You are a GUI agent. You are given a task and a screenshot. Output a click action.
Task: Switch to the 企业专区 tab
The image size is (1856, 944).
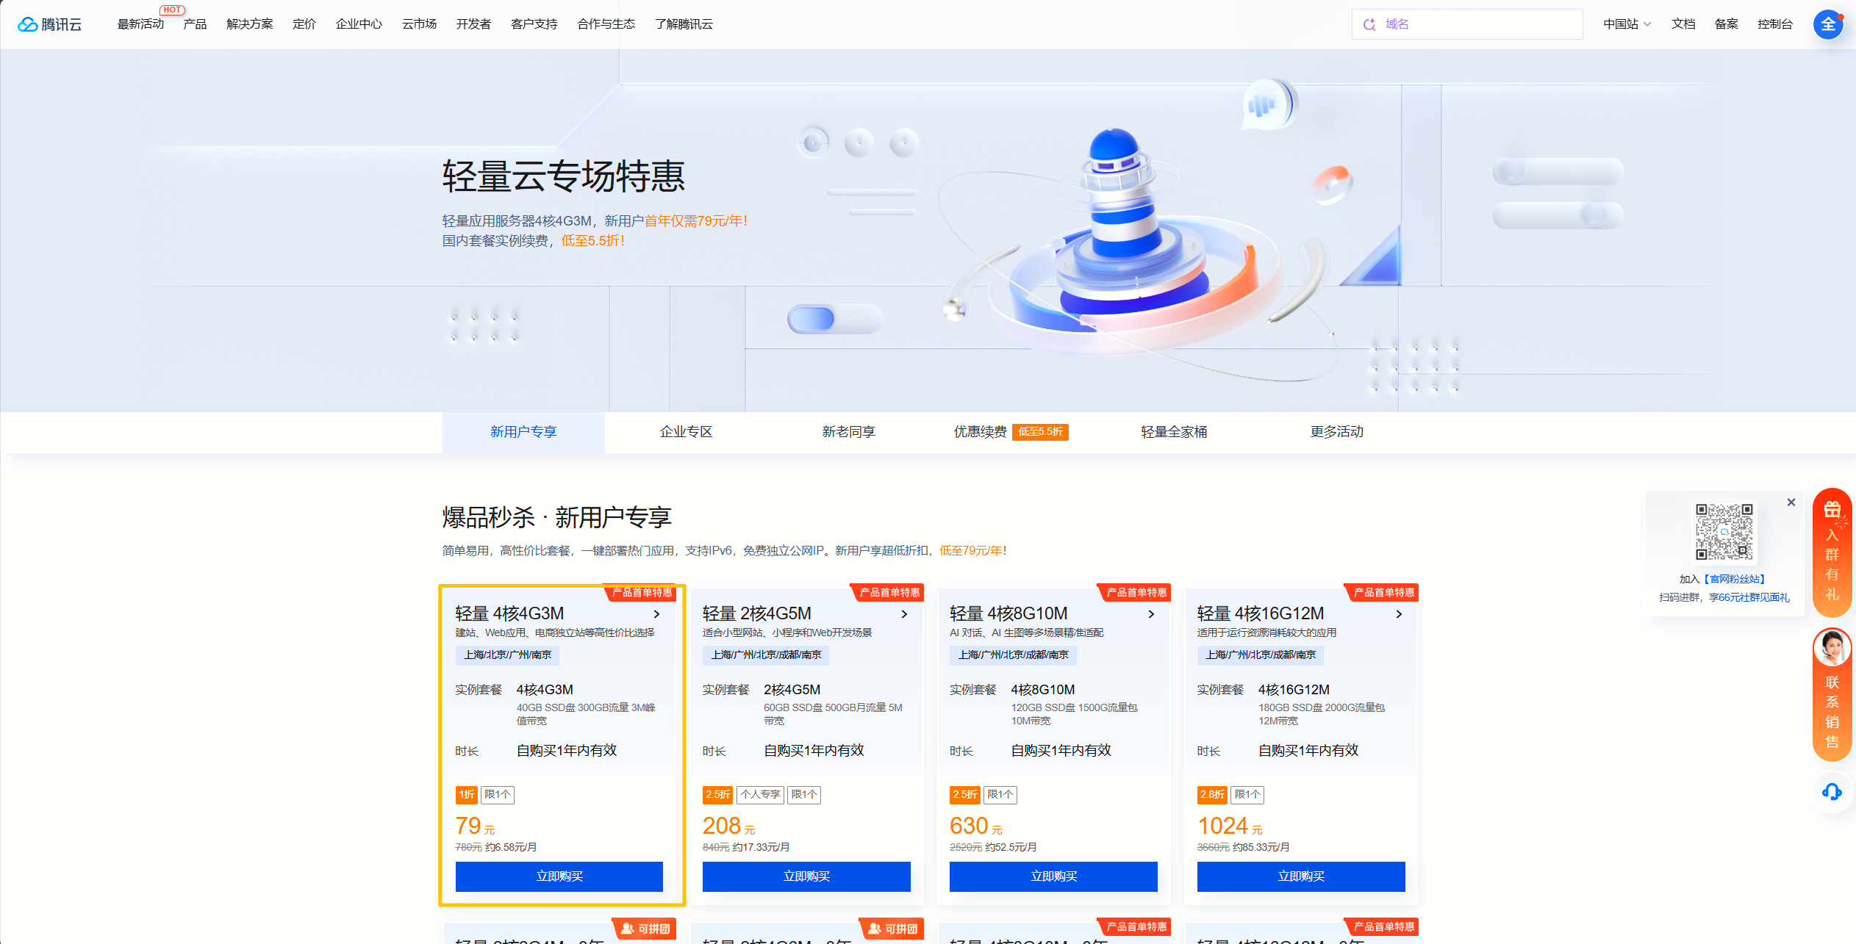pos(686,432)
